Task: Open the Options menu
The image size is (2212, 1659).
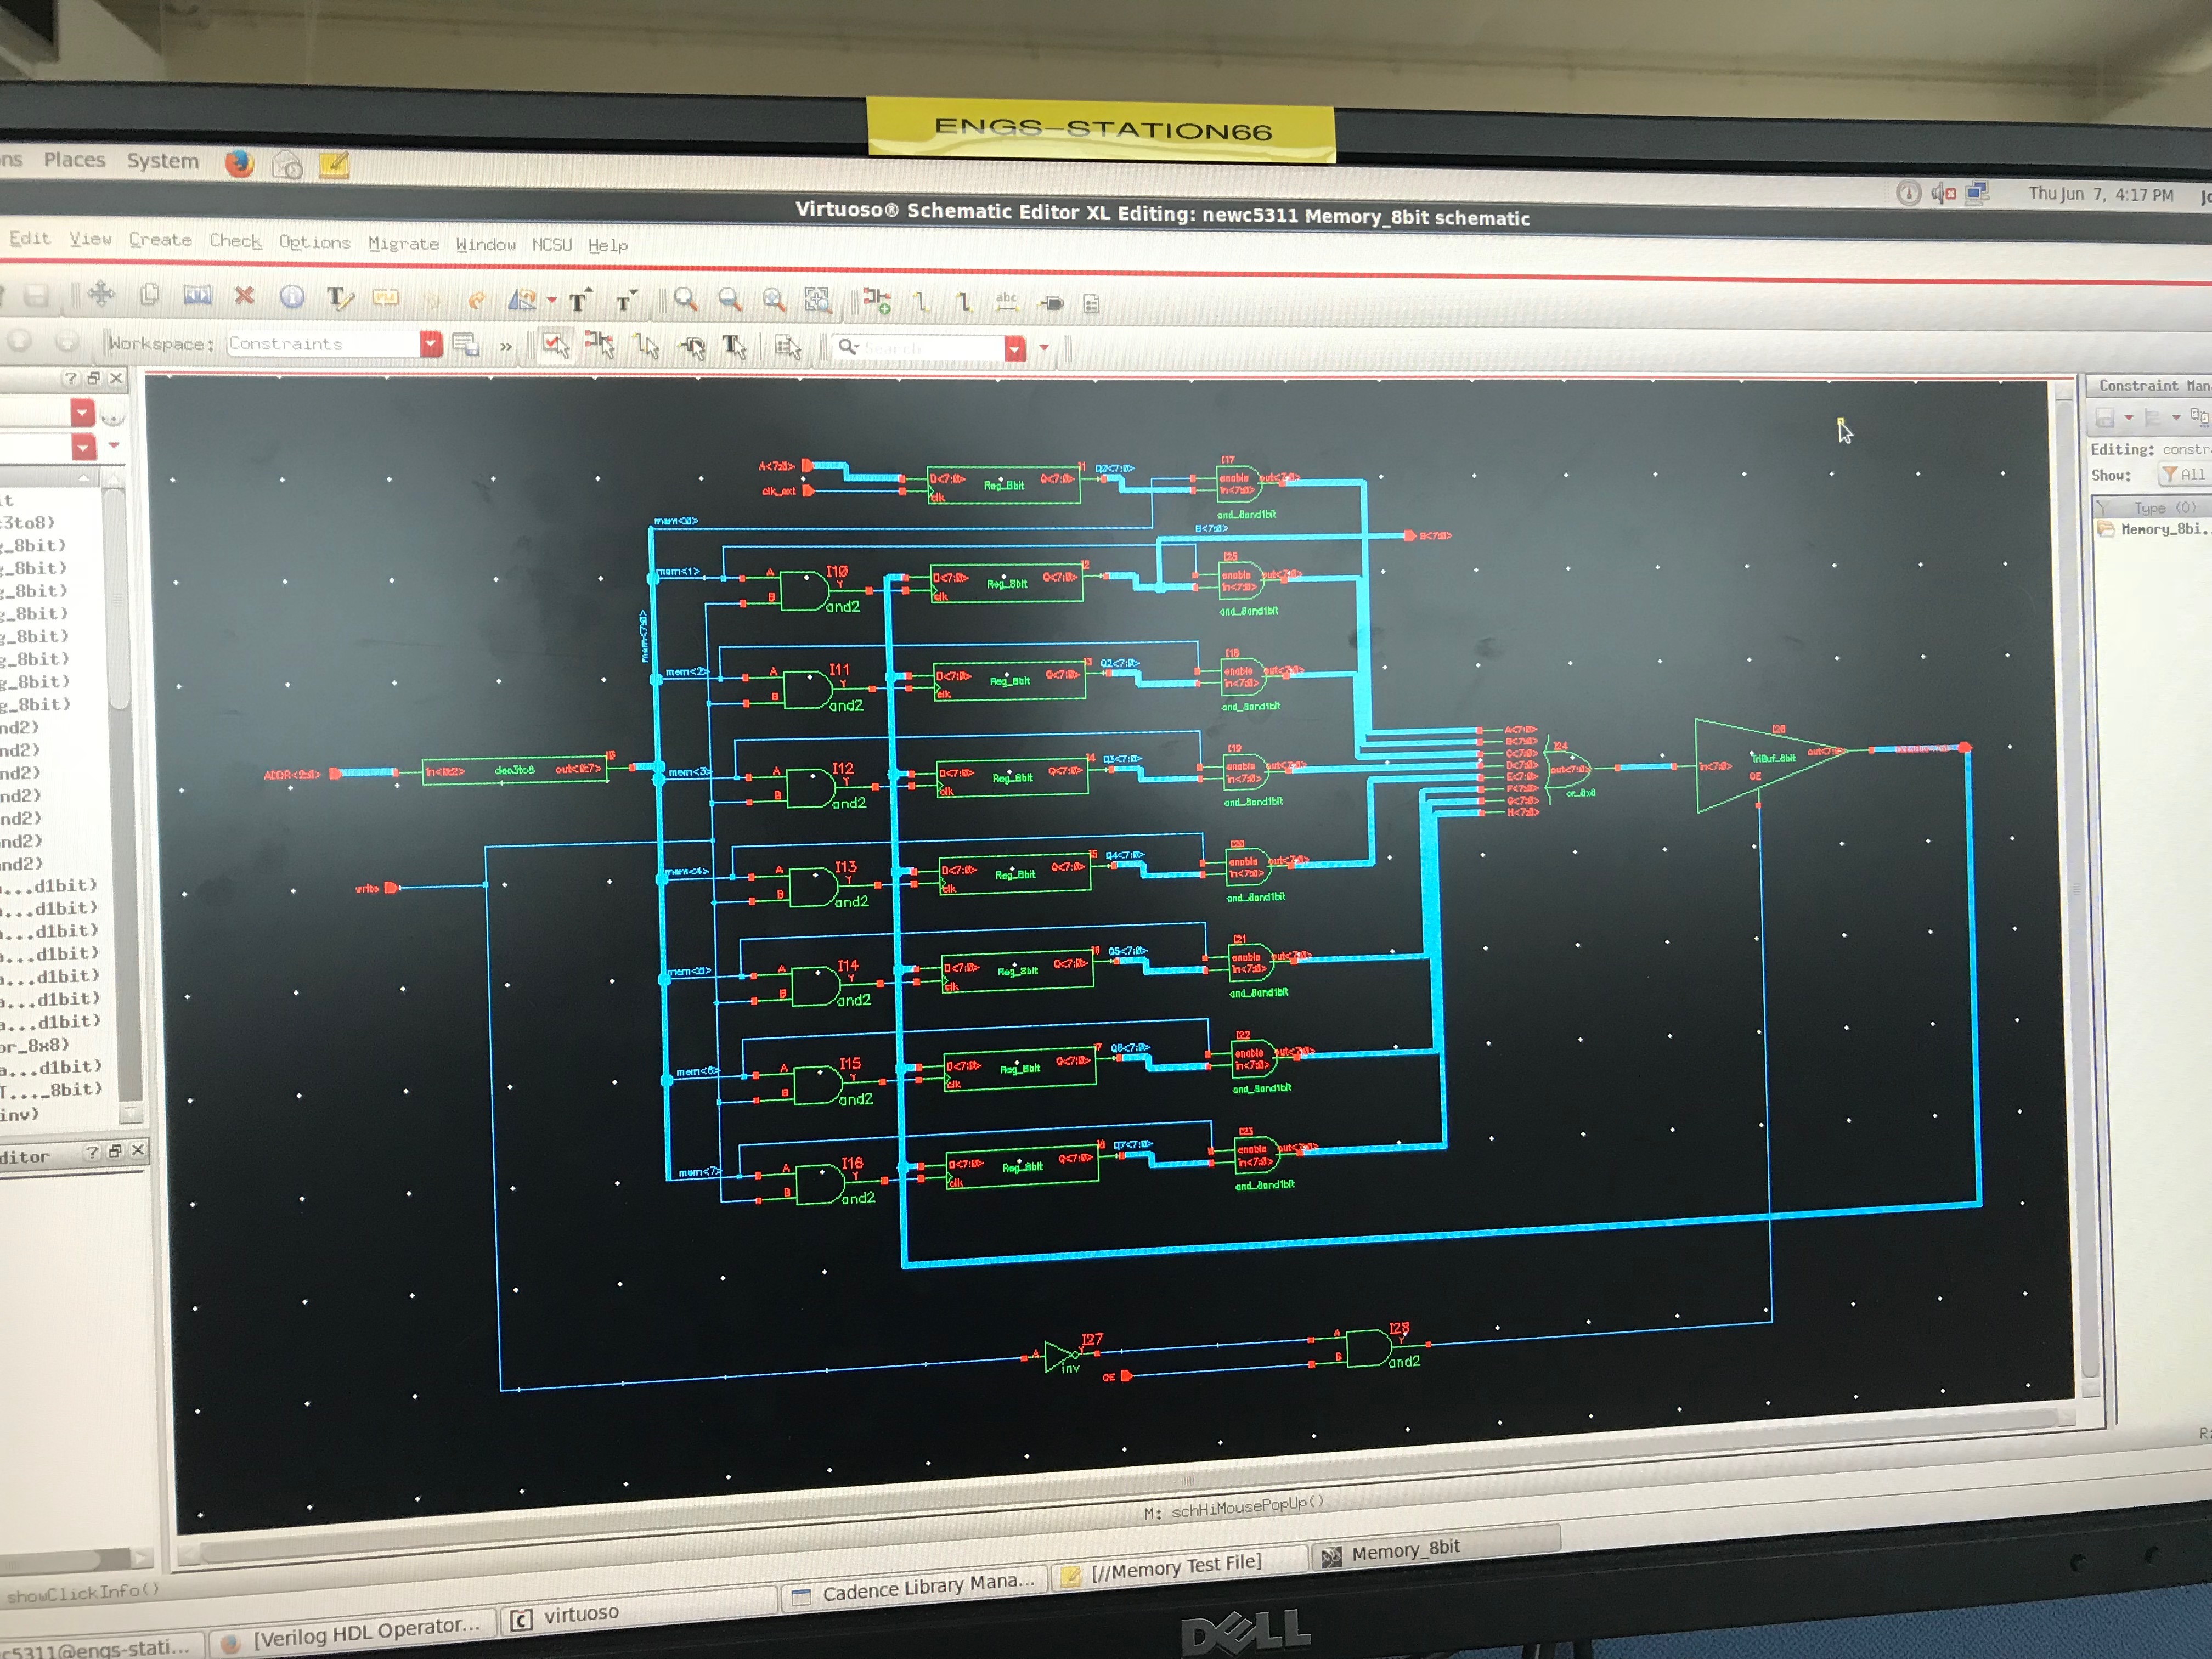Action: coord(315,242)
